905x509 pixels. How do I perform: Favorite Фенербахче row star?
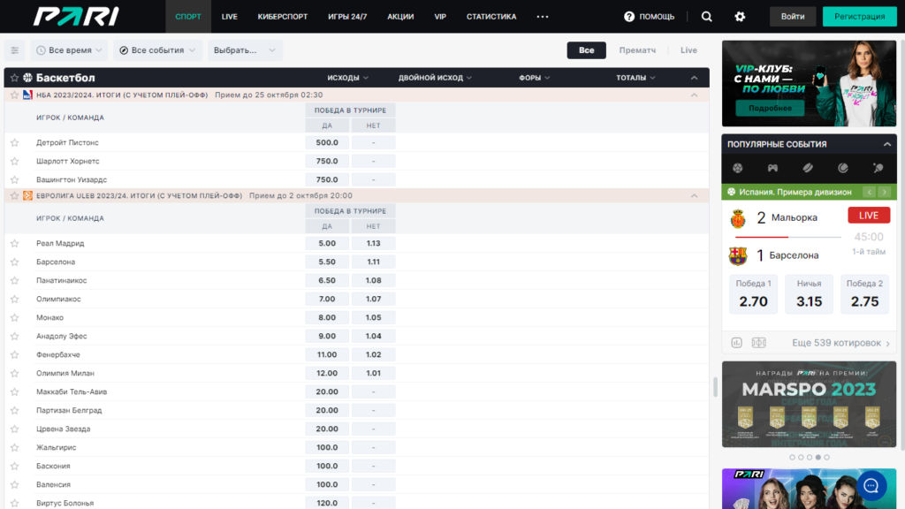[14, 354]
